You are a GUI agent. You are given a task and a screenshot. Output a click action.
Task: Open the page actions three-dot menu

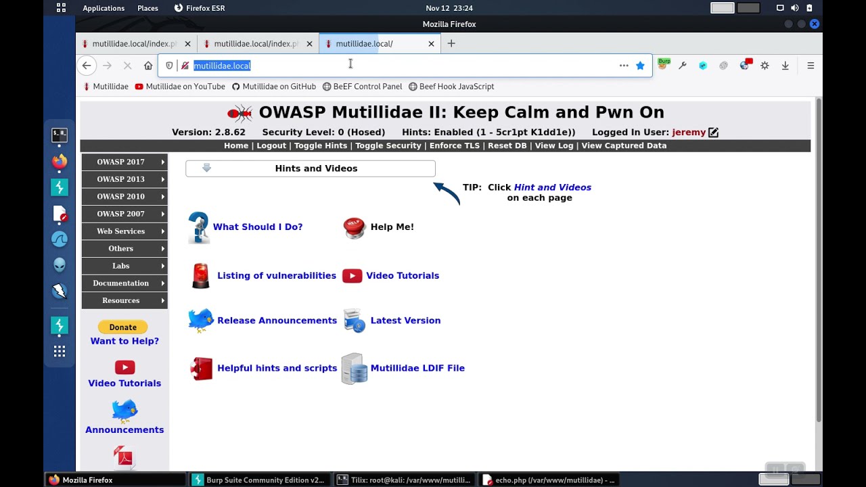(x=624, y=66)
